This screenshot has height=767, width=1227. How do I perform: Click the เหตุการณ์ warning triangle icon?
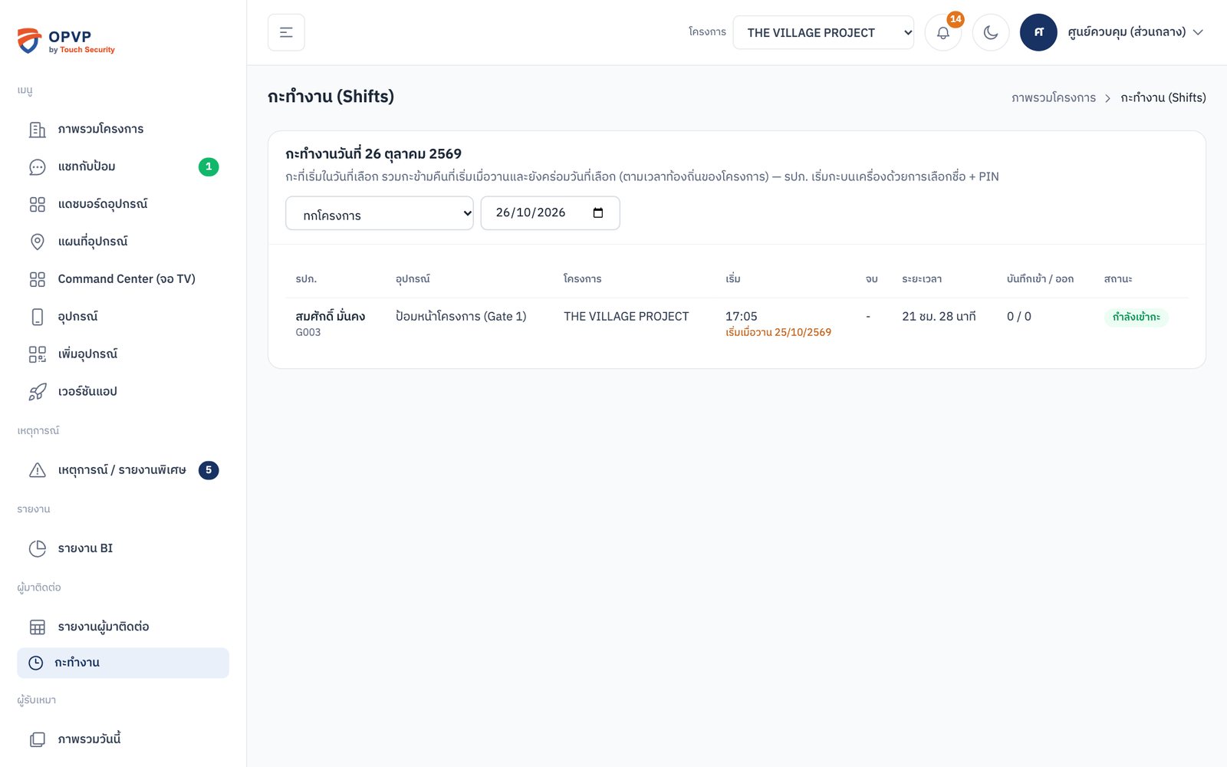coord(37,470)
